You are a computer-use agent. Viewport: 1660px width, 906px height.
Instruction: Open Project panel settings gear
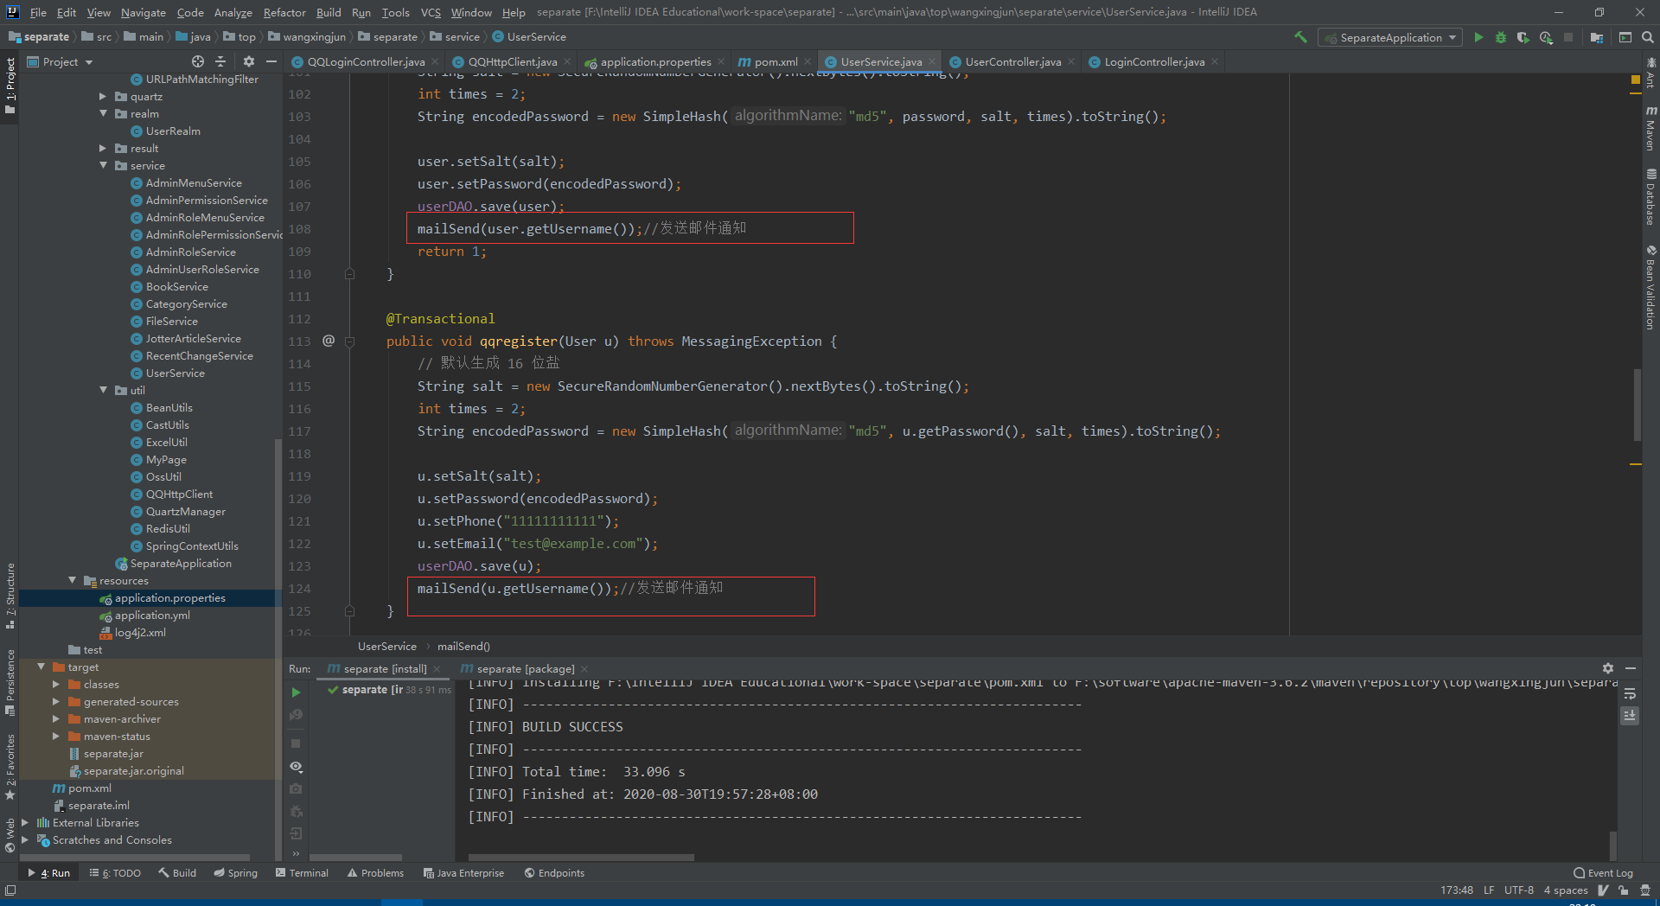(x=249, y=61)
